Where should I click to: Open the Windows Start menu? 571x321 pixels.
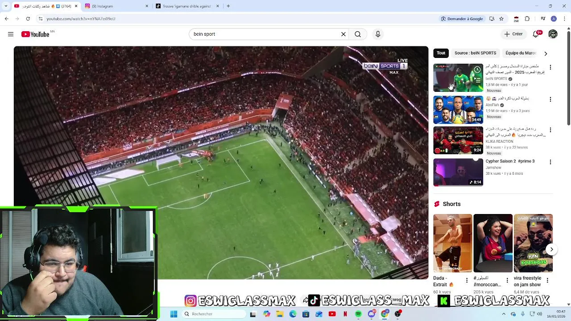174,314
